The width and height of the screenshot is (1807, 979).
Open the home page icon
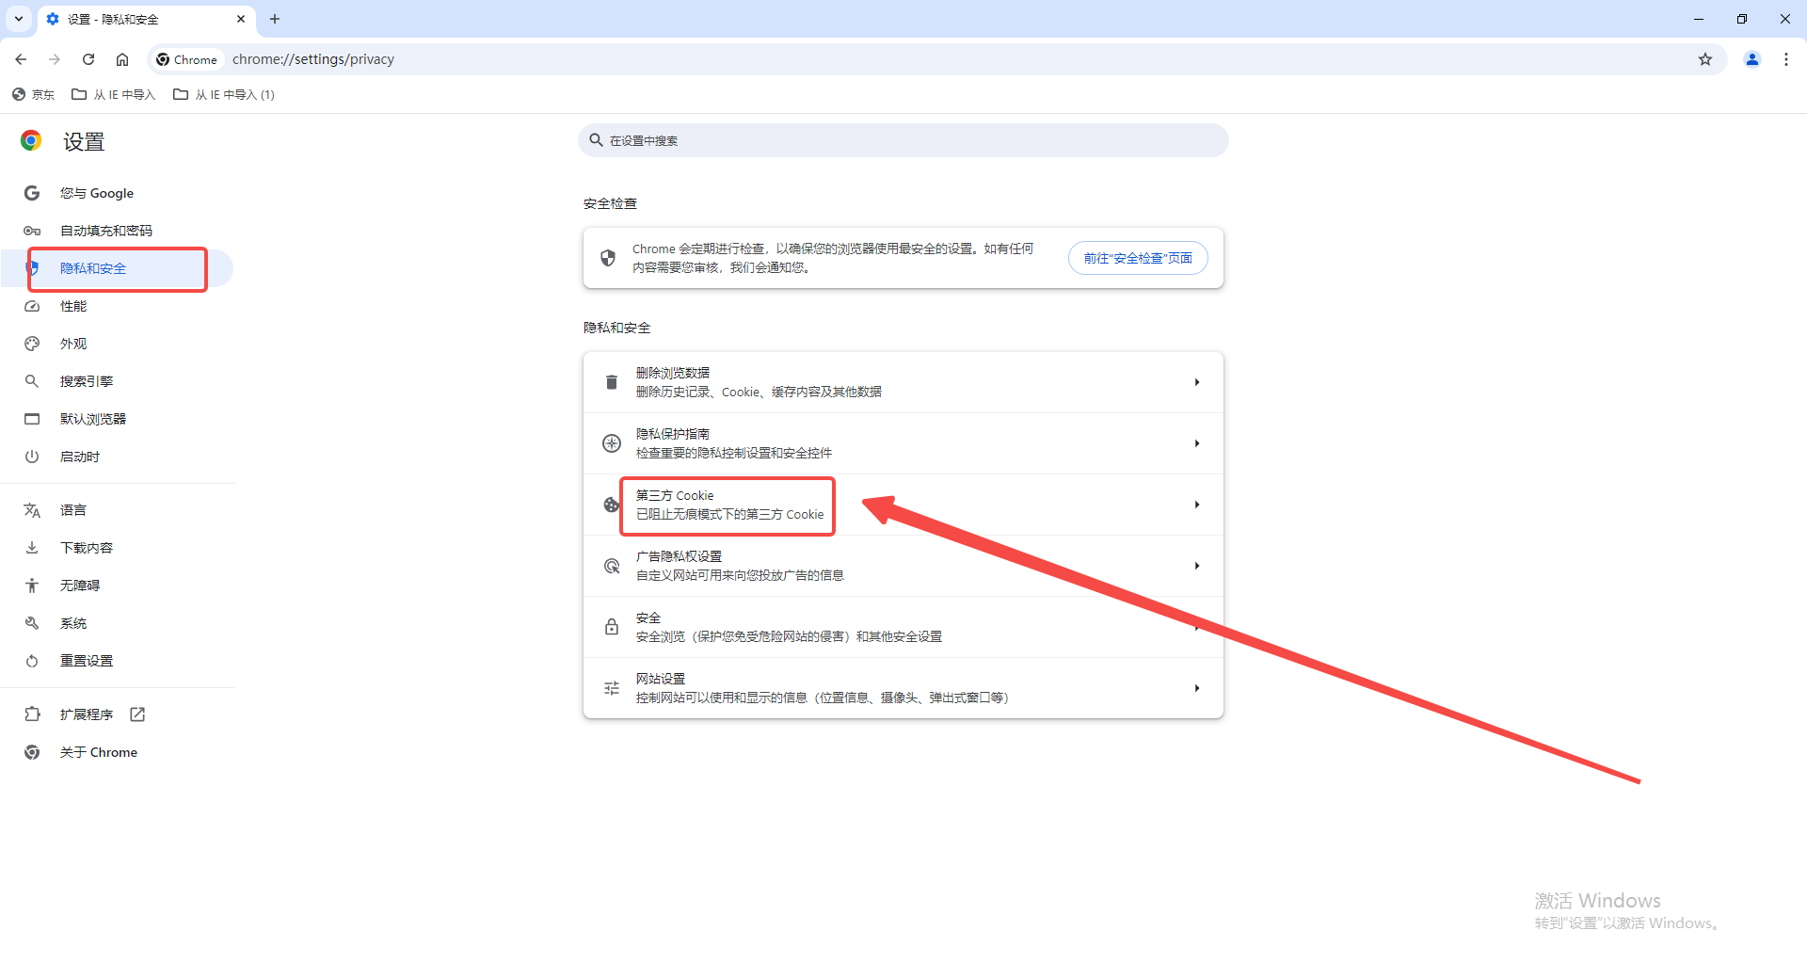coord(122,59)
